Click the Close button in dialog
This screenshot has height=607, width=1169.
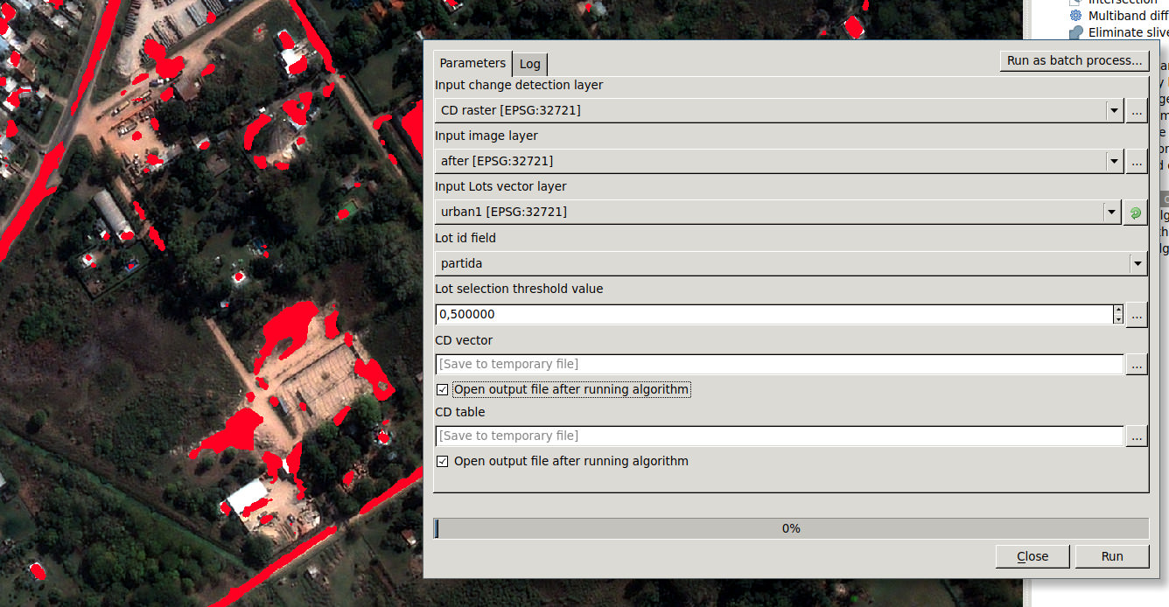tap(1032, 556)
